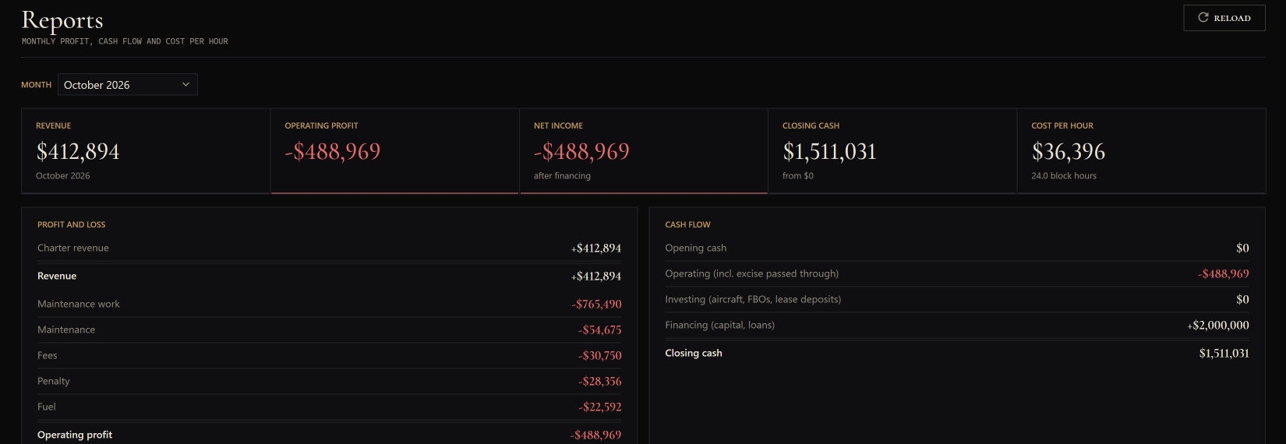Click the -$22,592 fuel amount

pyautogui.click(x=600, y=407)
